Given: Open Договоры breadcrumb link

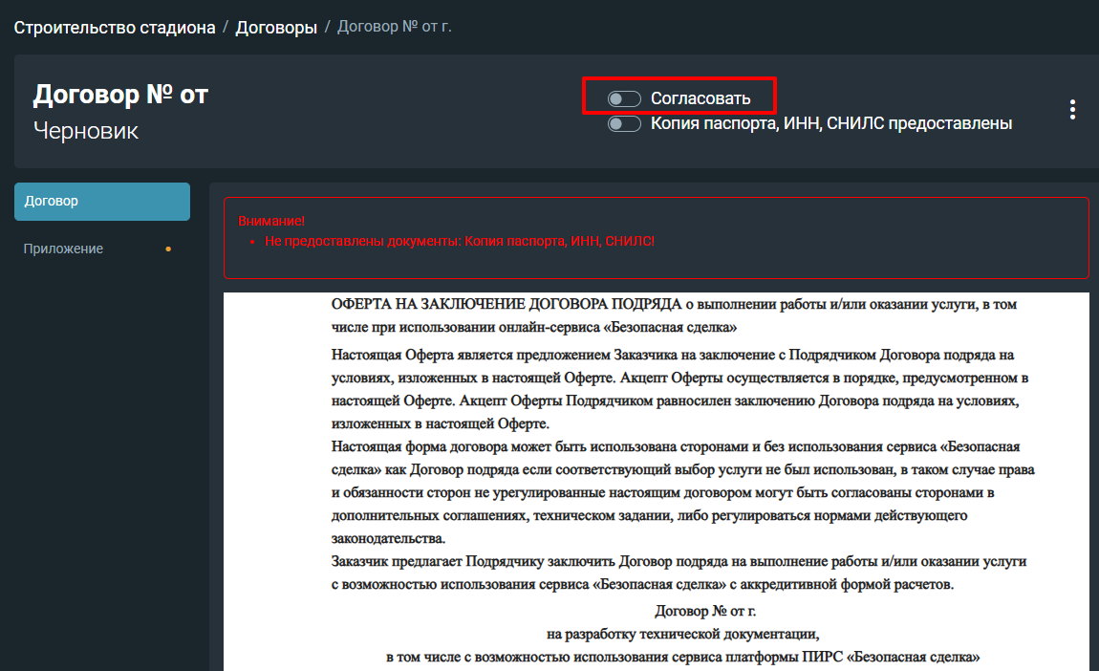Looking at the screenshot, I should [x=276, y=28].
